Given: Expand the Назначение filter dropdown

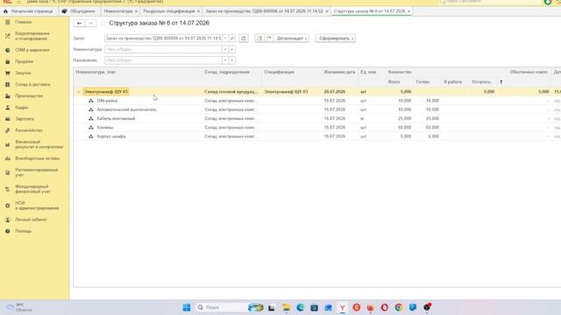Looking at the screenshot, I should (x=225, y=60).
